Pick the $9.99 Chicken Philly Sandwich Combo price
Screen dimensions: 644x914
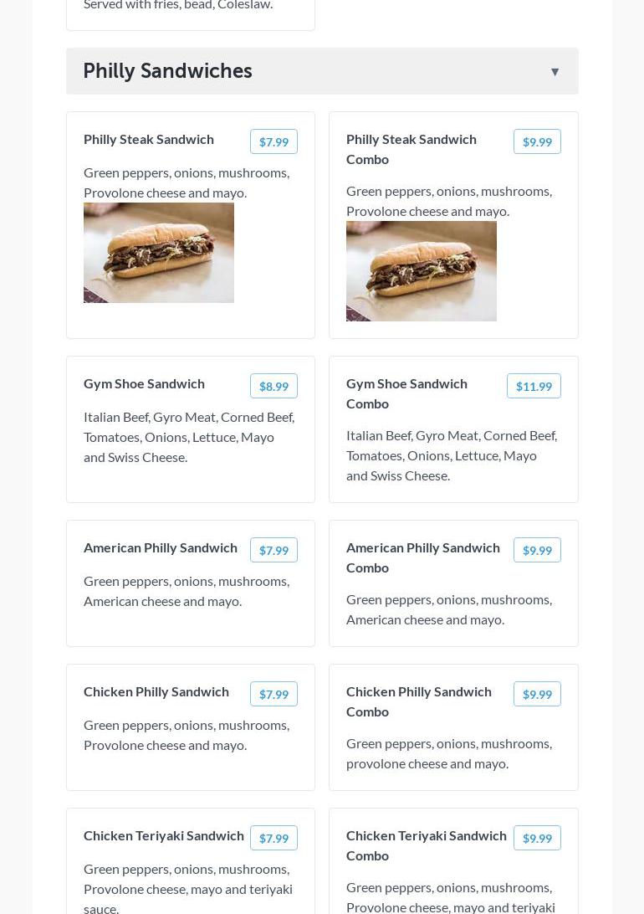coord(537,695)
